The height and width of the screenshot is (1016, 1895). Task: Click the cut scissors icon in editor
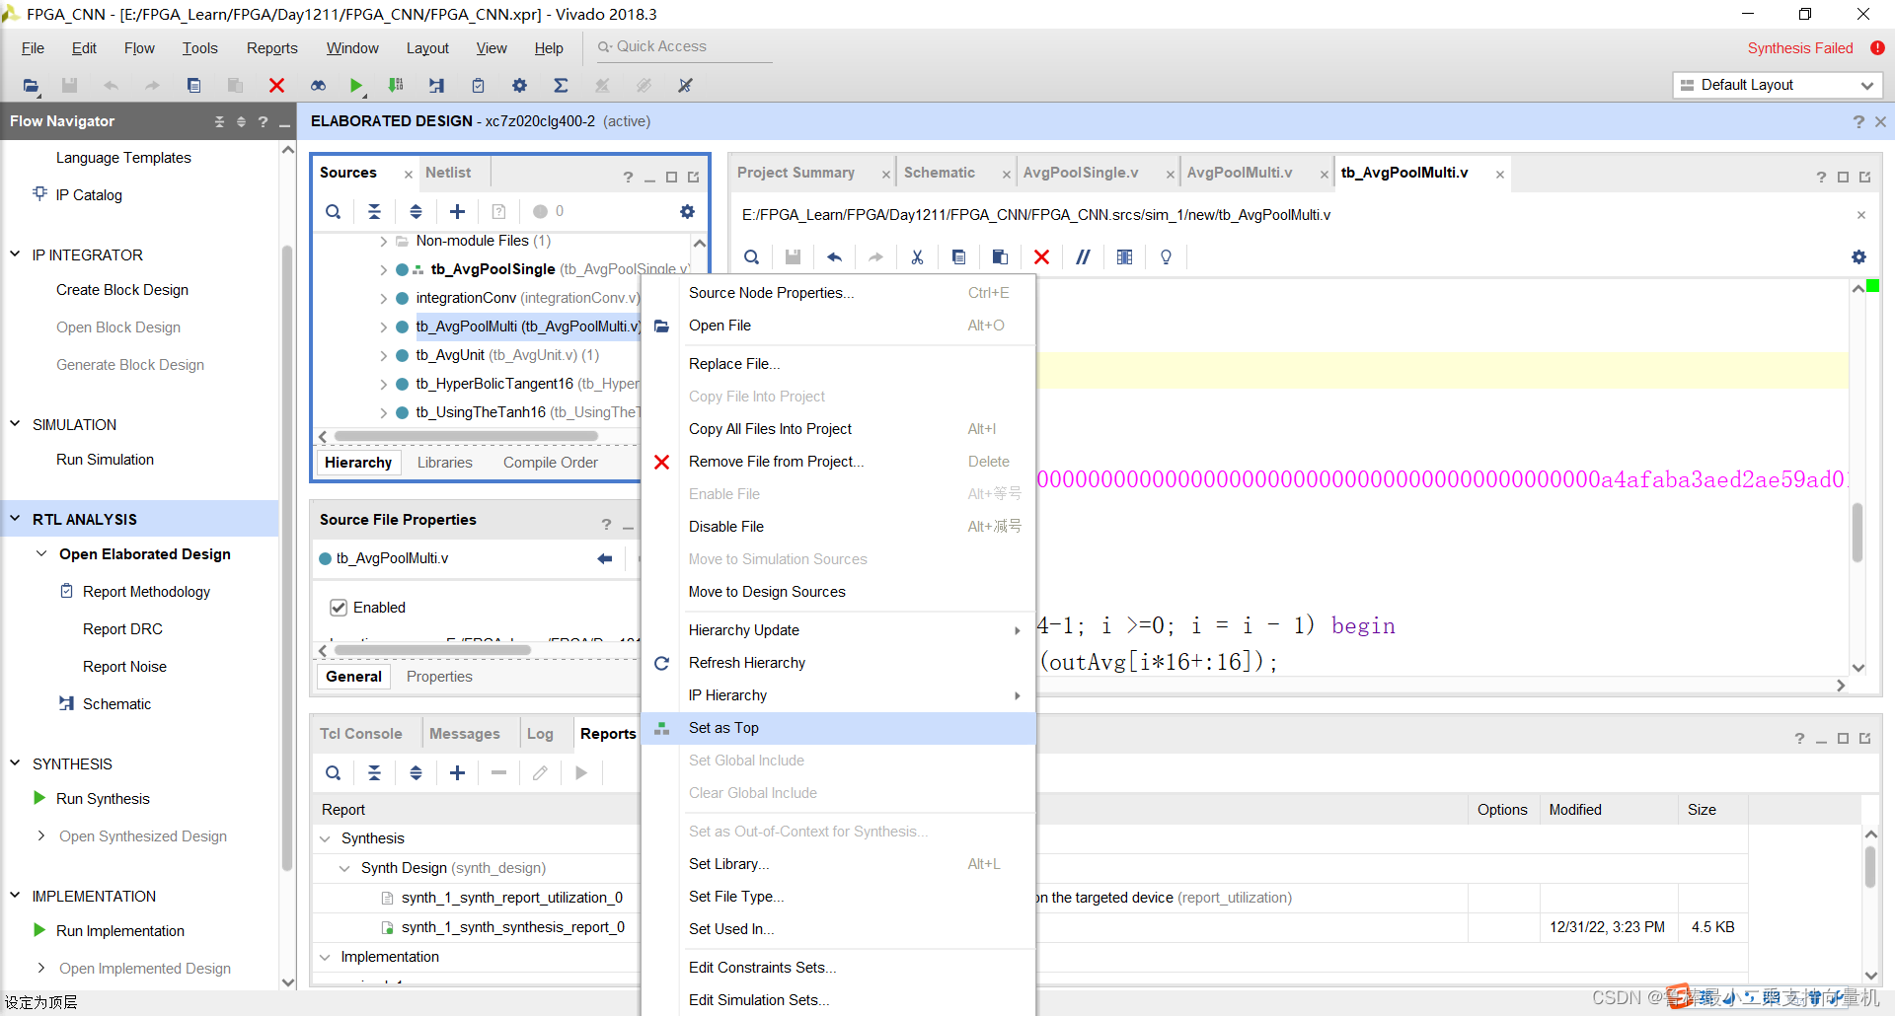tap(917, 256)
